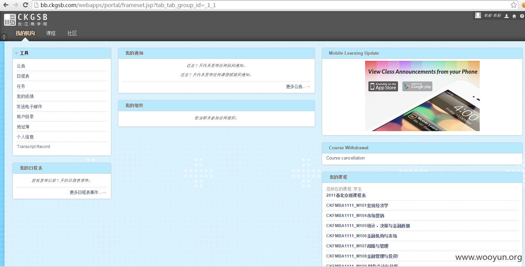
Task: Click the four-arrow move icon below the logo
Action: click(x=4, y=37)
